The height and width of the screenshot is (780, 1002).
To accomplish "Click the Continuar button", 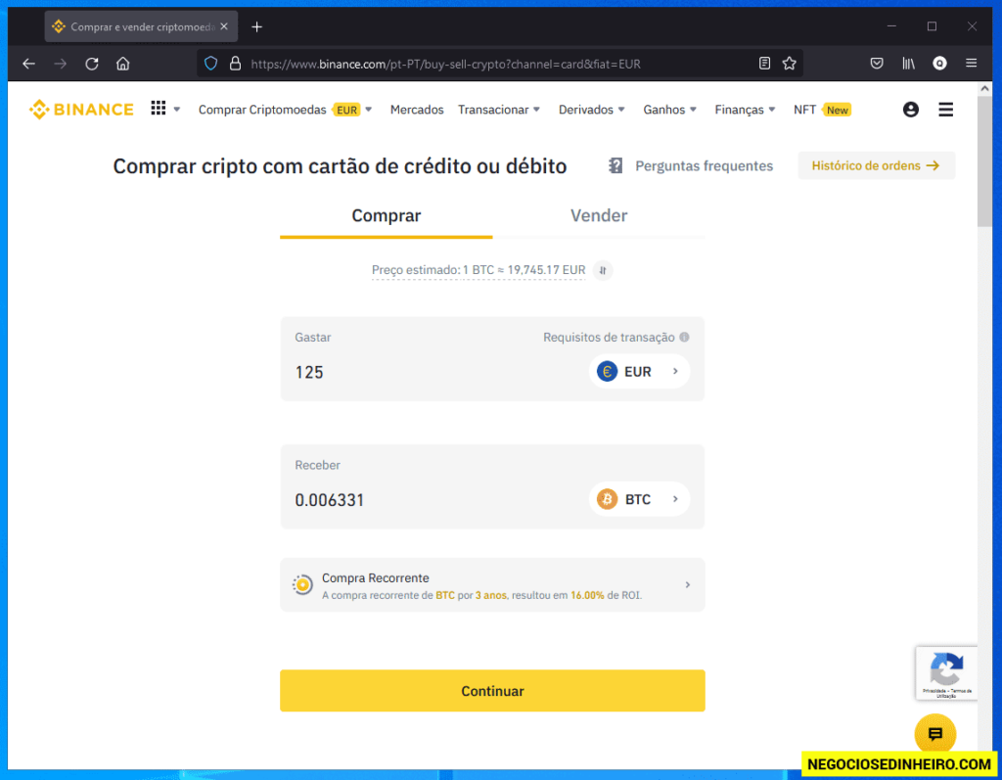I will pos(492,691).
